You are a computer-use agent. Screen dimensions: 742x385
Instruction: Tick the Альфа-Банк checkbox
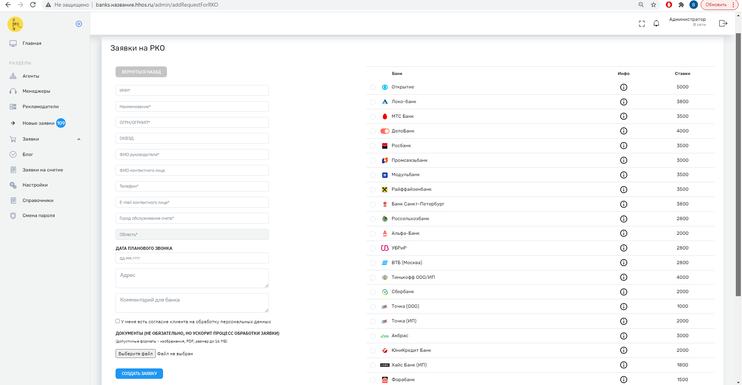tap(373, 234)
